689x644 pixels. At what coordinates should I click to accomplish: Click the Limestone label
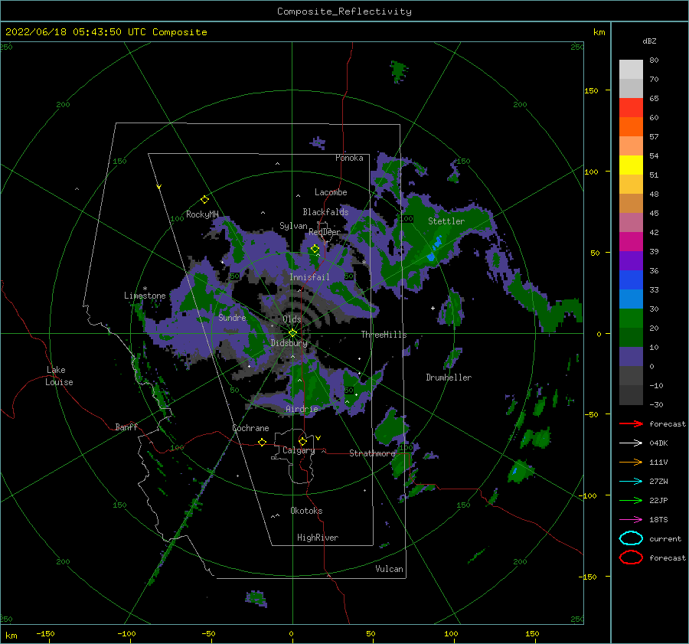[x=145, y=296]
